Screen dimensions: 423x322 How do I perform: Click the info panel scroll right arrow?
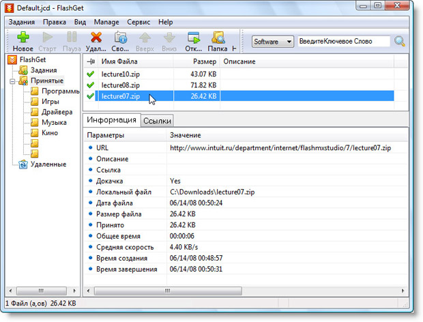tap(403, 291)
